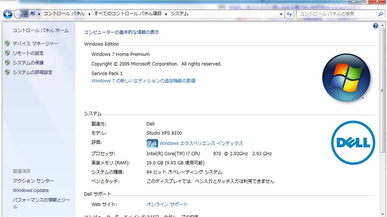Viewport: 387px width, 217px height.
Task: Click the manufacturer value Dell
Action: [150, 124]
